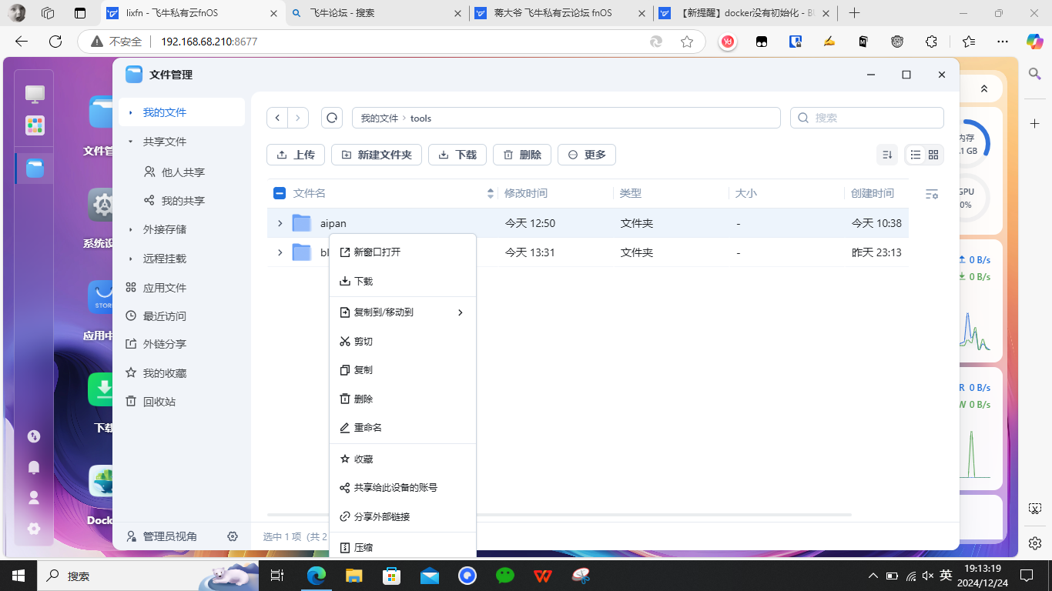Click the 新建文件夹 button
The image size is (1052, 591).
tap(377, 155)
